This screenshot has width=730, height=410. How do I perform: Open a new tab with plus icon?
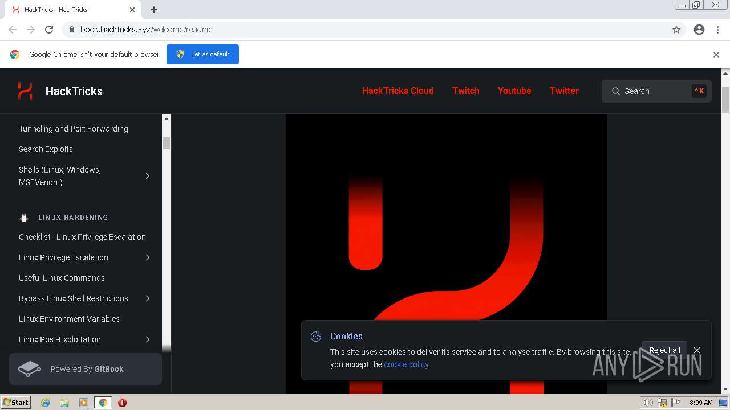coord(154,10)
